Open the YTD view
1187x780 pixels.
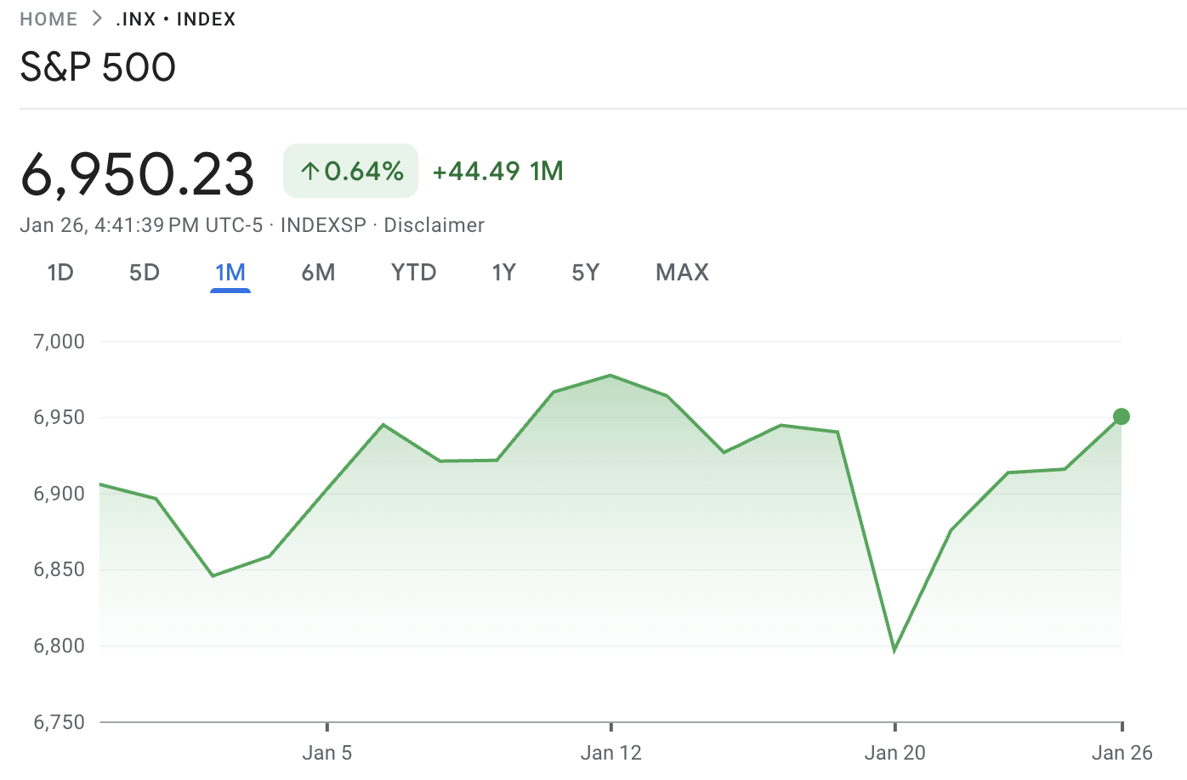coord(413,272)
